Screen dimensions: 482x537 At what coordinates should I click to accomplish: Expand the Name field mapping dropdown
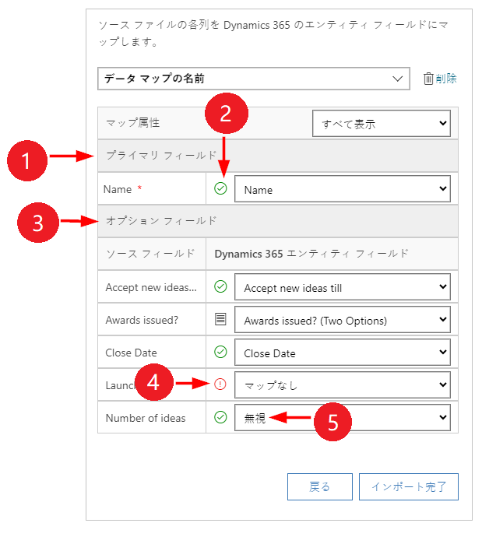(343, 189)
